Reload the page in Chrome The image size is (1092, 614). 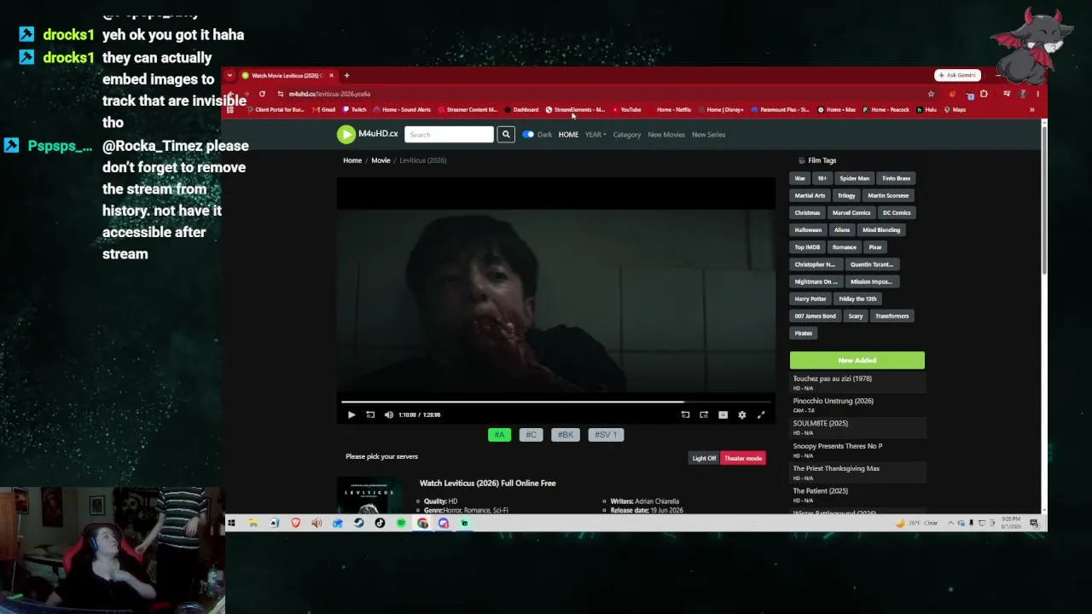click(262, 94)
